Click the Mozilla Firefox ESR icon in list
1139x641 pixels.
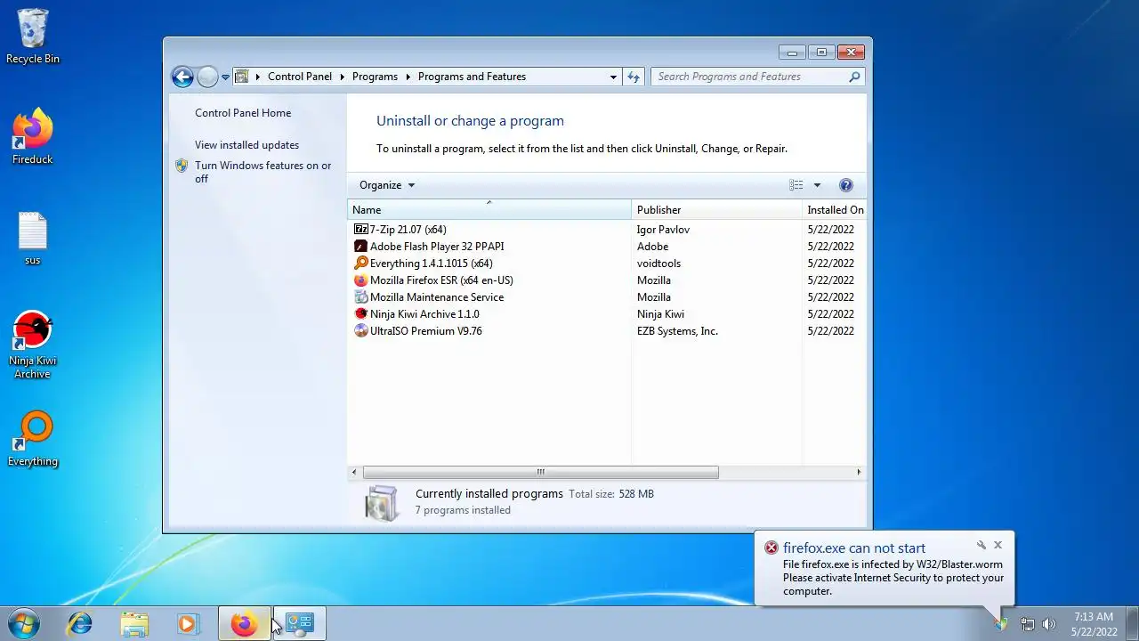(x=360, y=280)
